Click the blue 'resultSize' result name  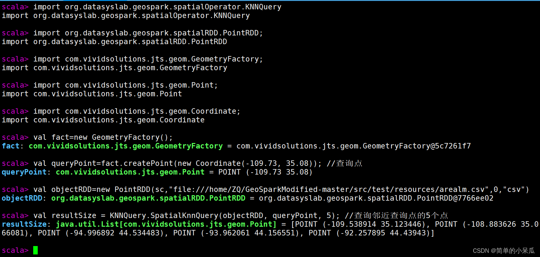[x=24, y=224]
